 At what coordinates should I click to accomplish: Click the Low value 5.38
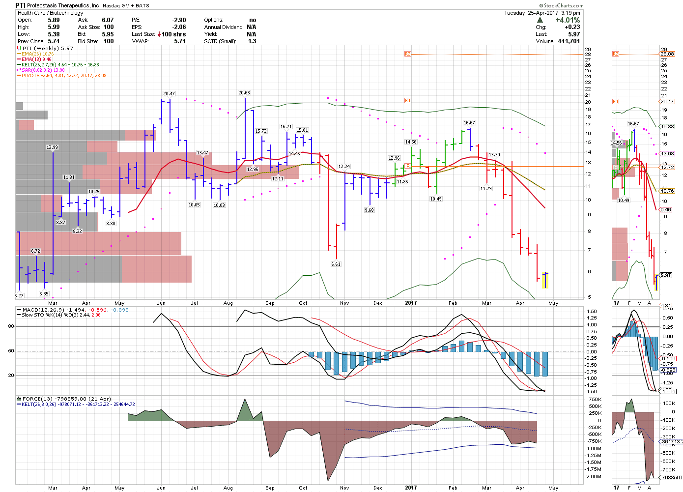(54, 34)
